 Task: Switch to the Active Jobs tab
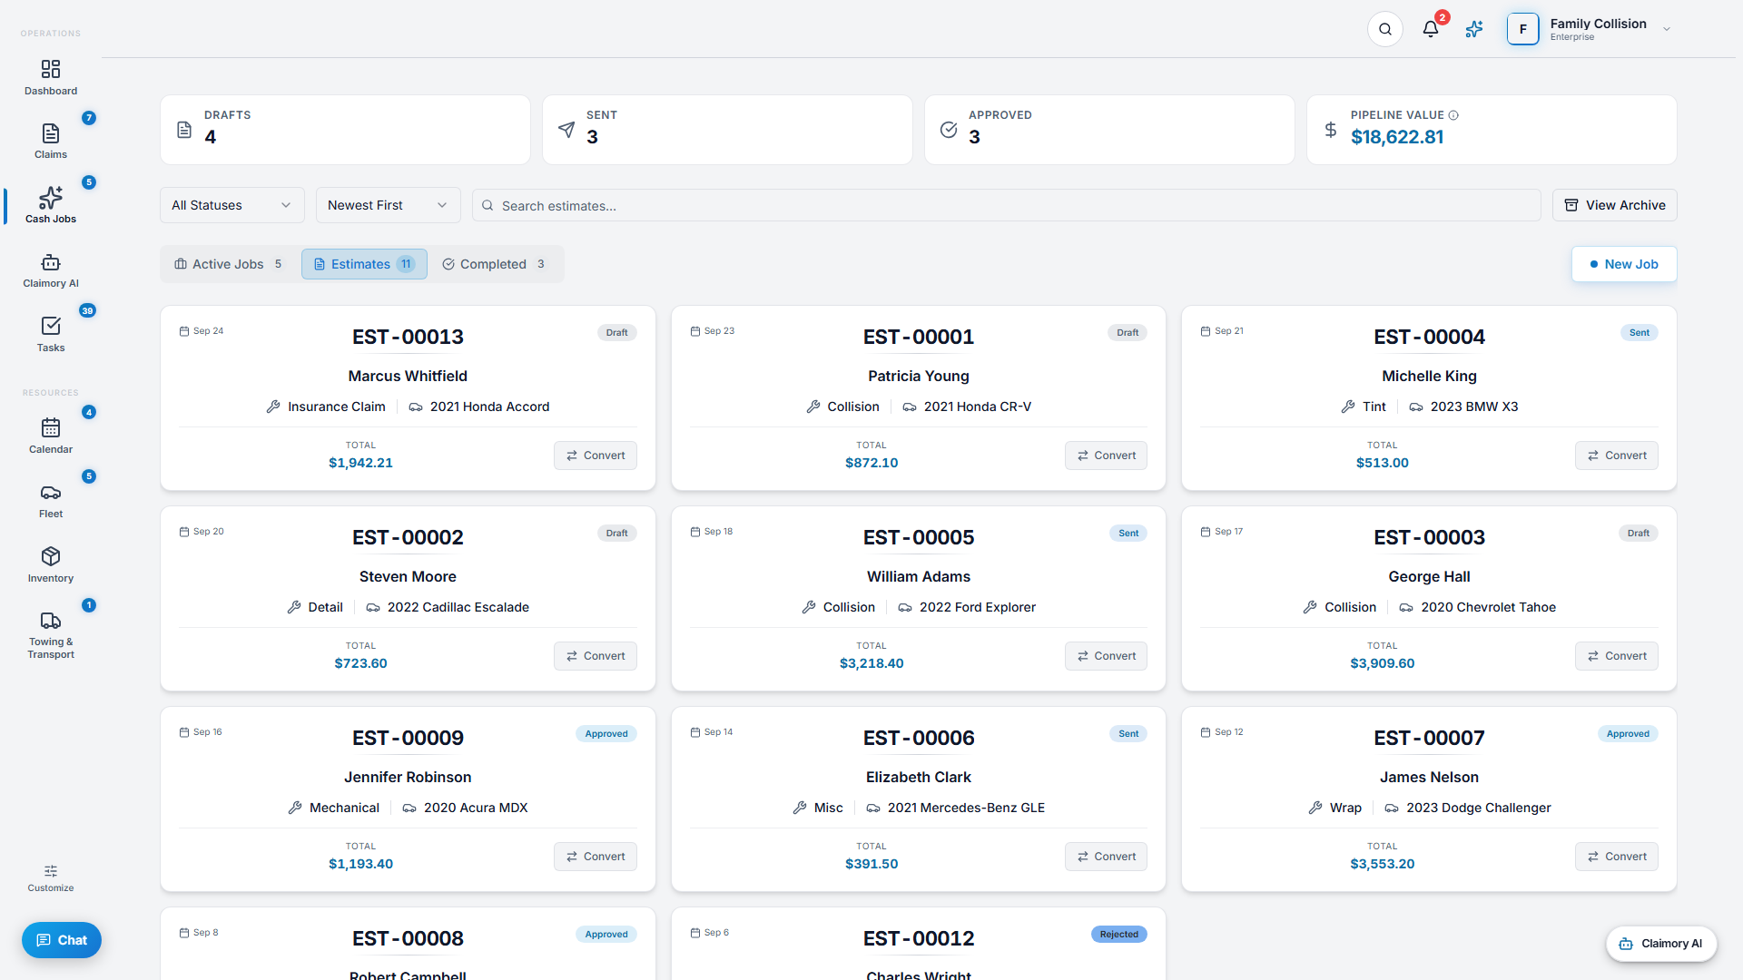point(228,264)
